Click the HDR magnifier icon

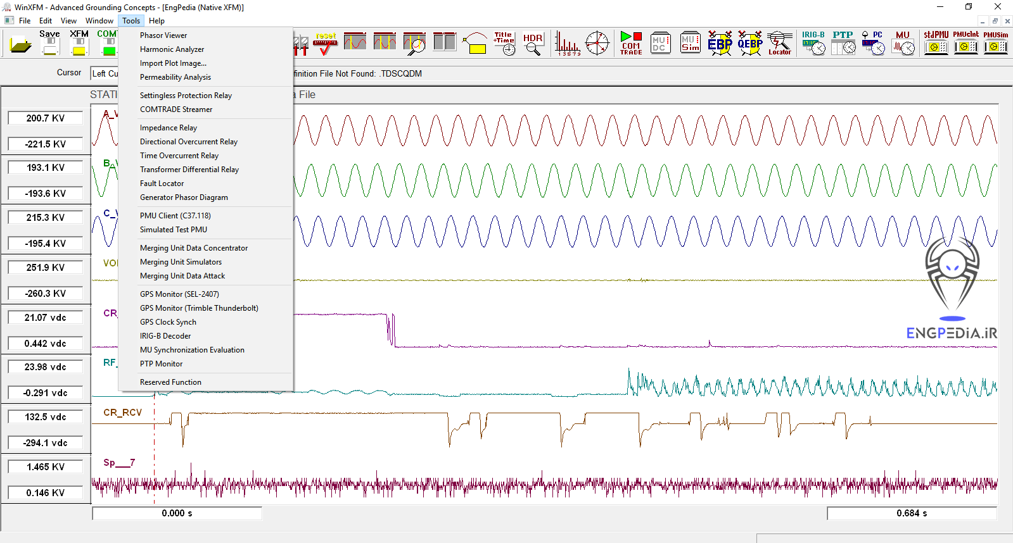click(533, 44)
